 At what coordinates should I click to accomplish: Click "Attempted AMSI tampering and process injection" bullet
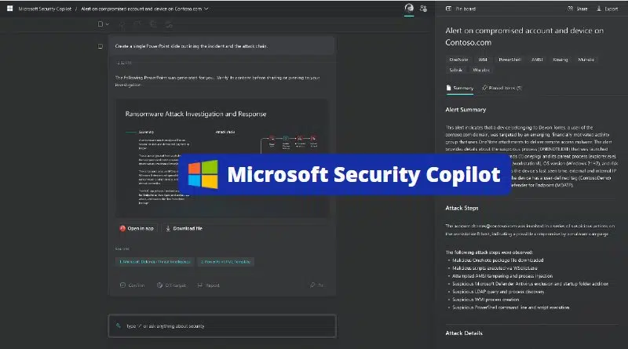pyautogui.click(x=502, y=276)
